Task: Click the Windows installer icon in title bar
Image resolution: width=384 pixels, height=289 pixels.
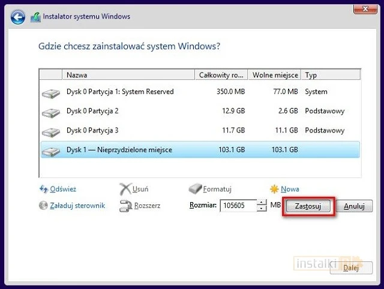Action: click(35, 17)
